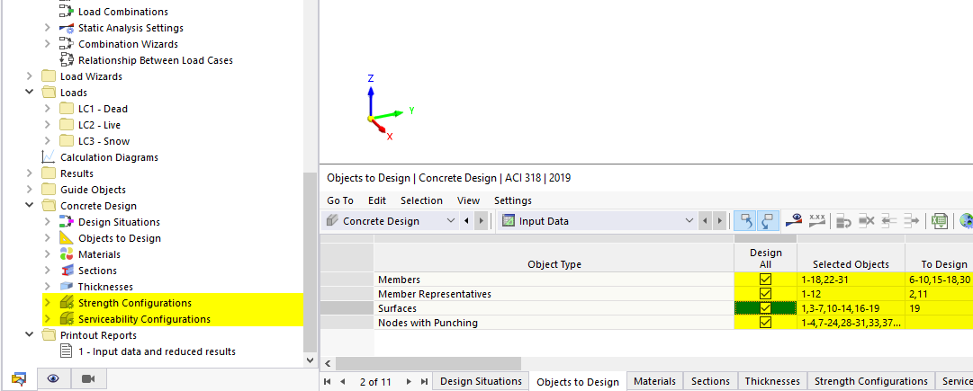Open the Settings menu
The width and height of the screenshot is (973, 391).
(x=512, y=200)
